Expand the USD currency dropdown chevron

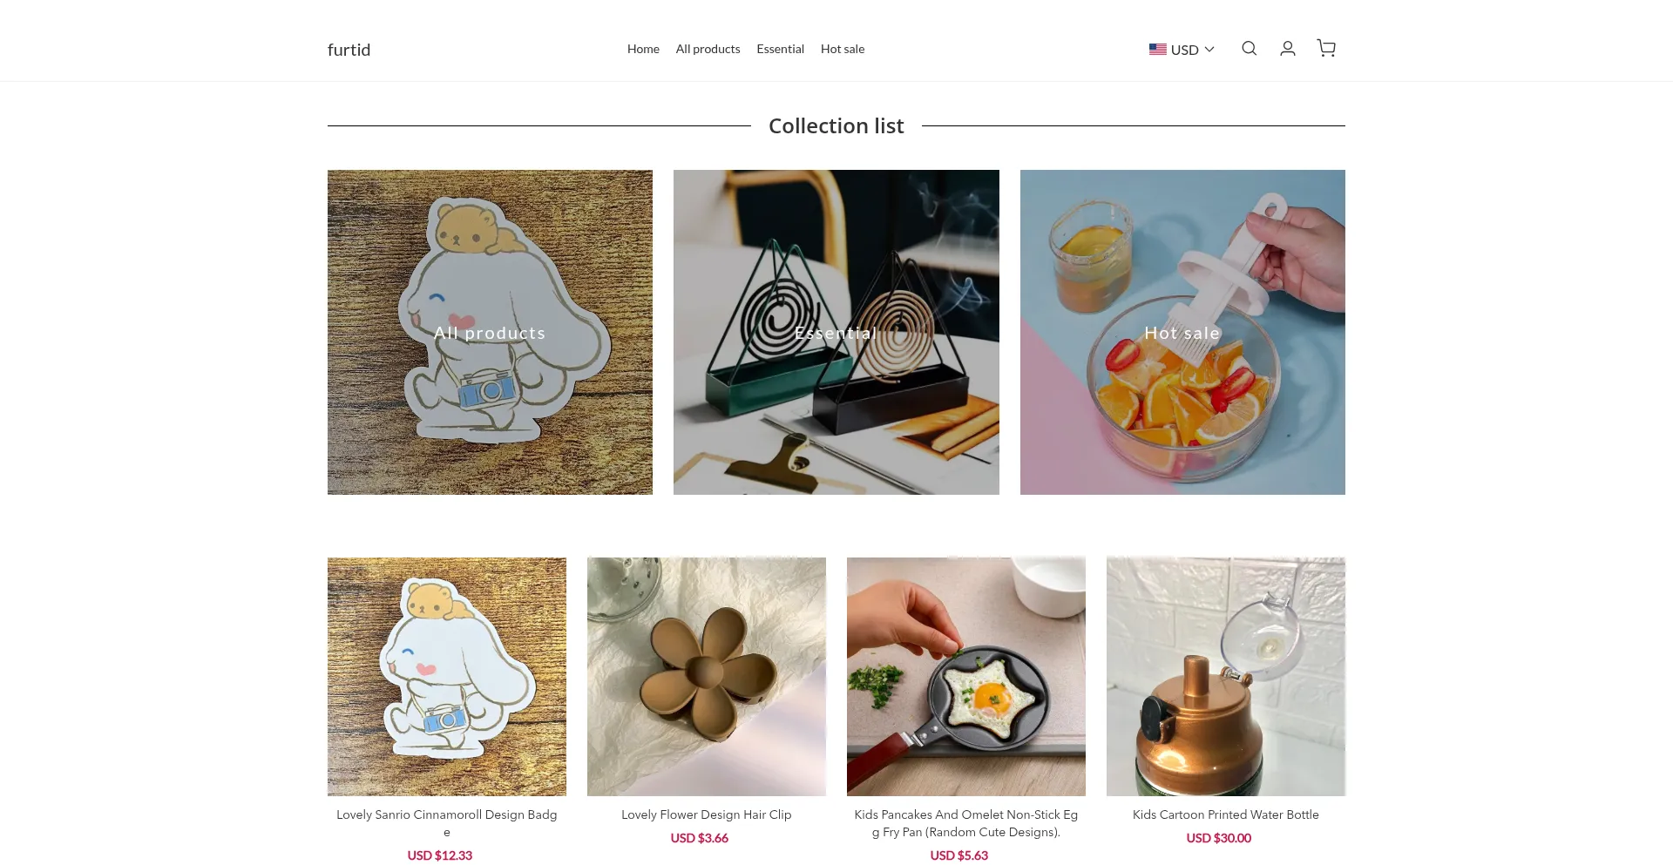pyautogui.click(x=1209, y=50)
